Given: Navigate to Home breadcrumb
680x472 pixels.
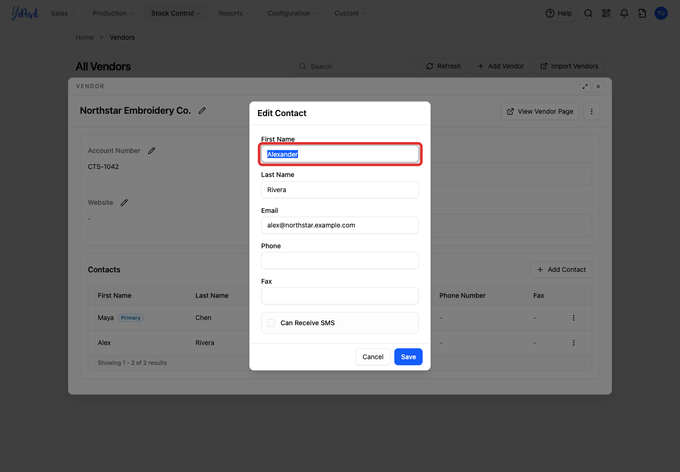Looking at the screenshot, I should pyautogui.click(x=85, y=37).
